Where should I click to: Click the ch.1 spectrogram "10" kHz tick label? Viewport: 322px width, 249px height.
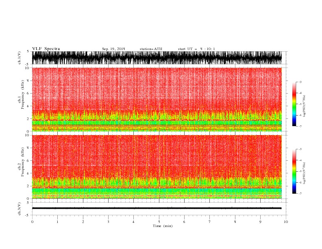pyautogui.click(x=27, y=68)
